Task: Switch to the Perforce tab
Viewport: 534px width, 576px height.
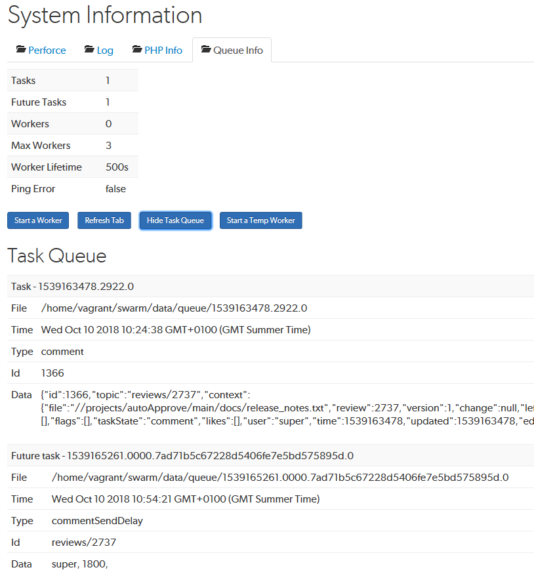Action: click(x=41, y=50)
